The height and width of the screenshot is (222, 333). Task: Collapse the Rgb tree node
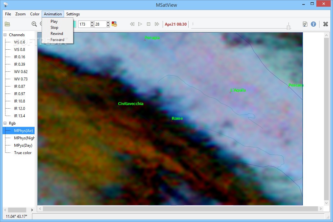pyautogui.click(x=5, y=123)
